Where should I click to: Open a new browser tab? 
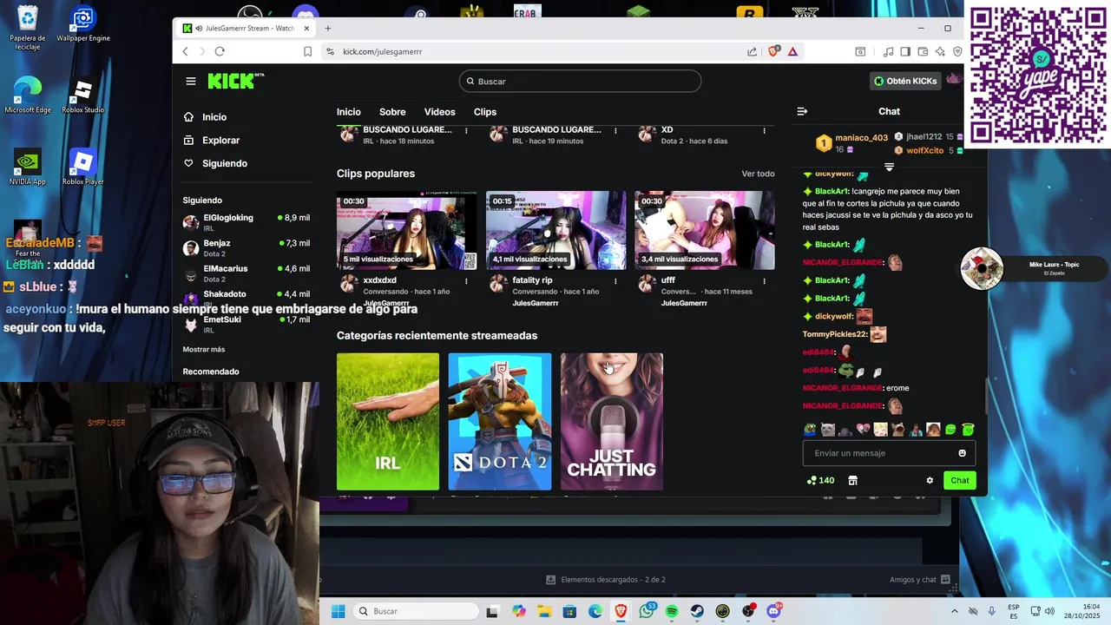[328, 28]
